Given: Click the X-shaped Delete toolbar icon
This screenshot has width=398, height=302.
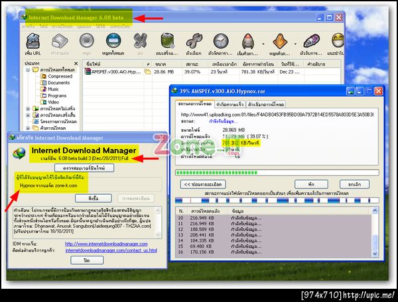Looking at the screenshot, I should (140, 40).
